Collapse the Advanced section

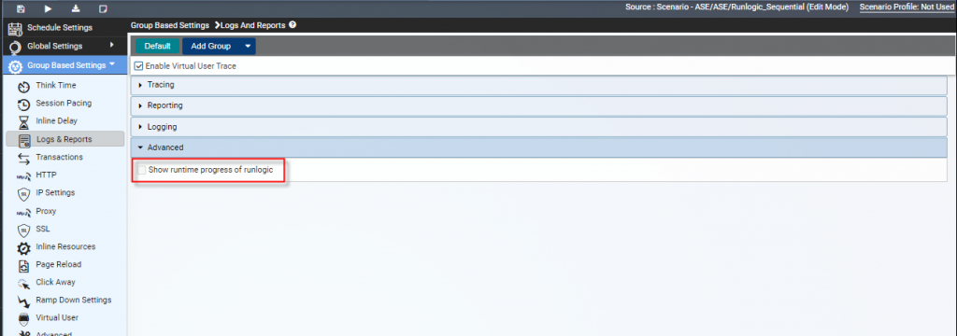click(x=539, y=147)
